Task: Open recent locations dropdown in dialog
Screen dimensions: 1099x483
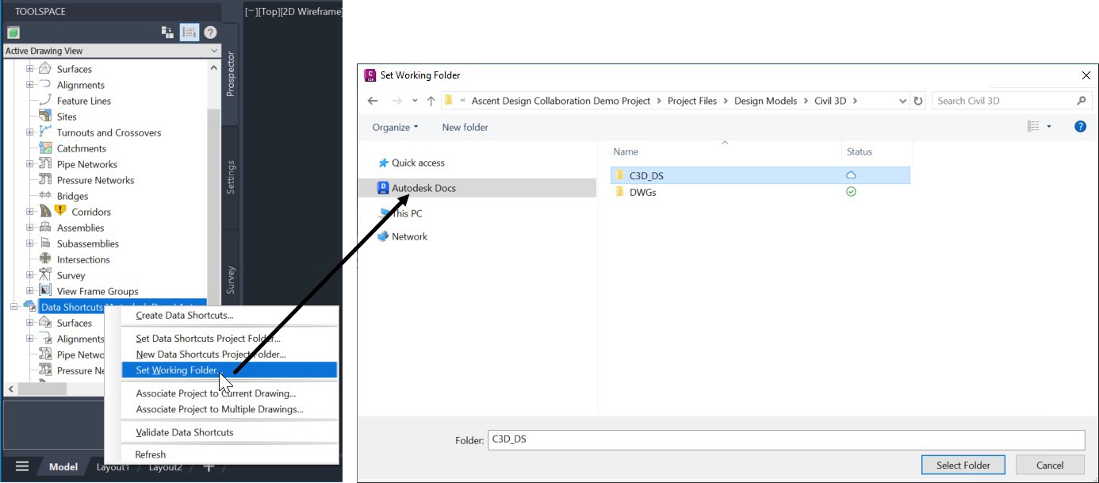Action: tap(414, 101)
